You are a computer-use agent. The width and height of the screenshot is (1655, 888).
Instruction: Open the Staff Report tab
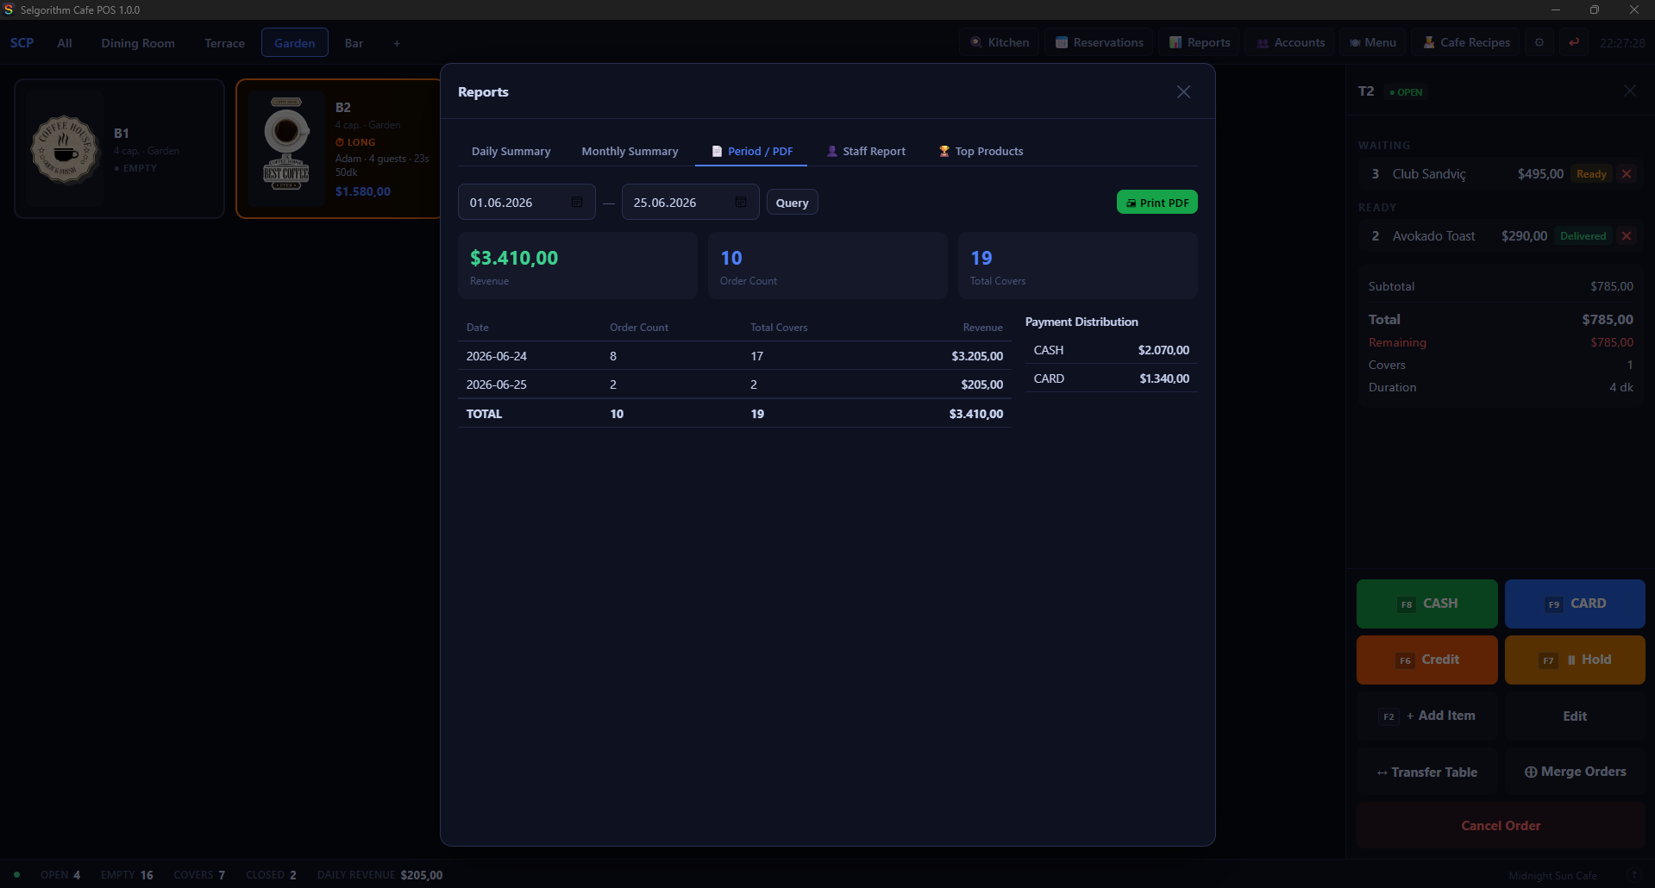pos(866,151)
